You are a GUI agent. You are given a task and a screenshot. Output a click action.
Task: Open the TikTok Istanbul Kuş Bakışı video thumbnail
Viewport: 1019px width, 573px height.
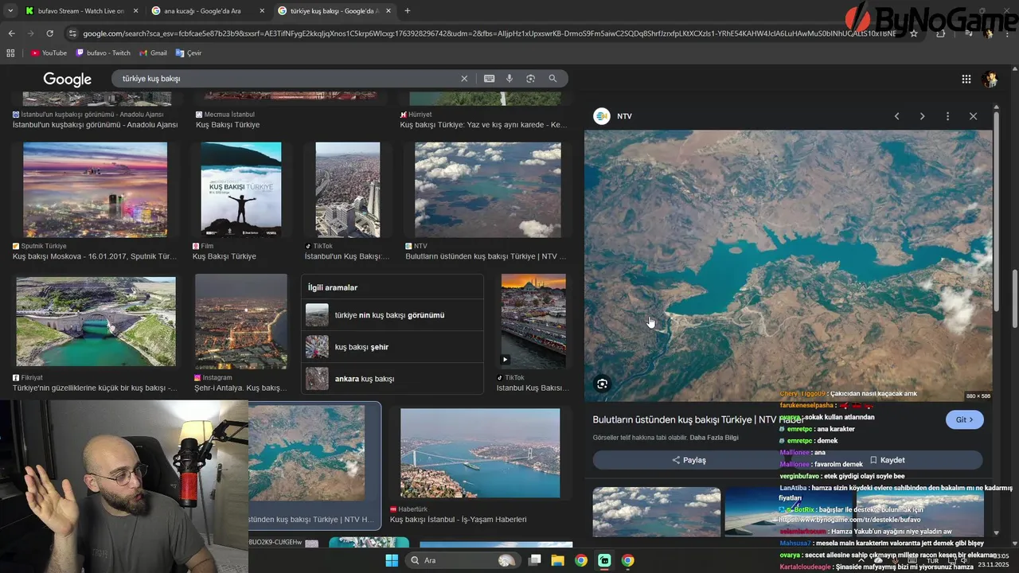(533, 322)
